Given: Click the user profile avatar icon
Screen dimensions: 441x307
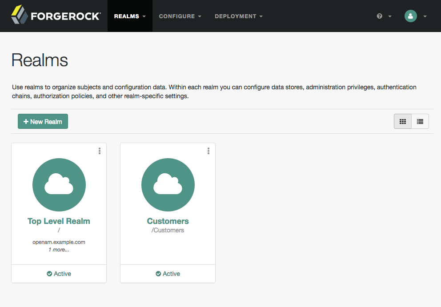Looking at the screenshot, I should pos(411,16).
